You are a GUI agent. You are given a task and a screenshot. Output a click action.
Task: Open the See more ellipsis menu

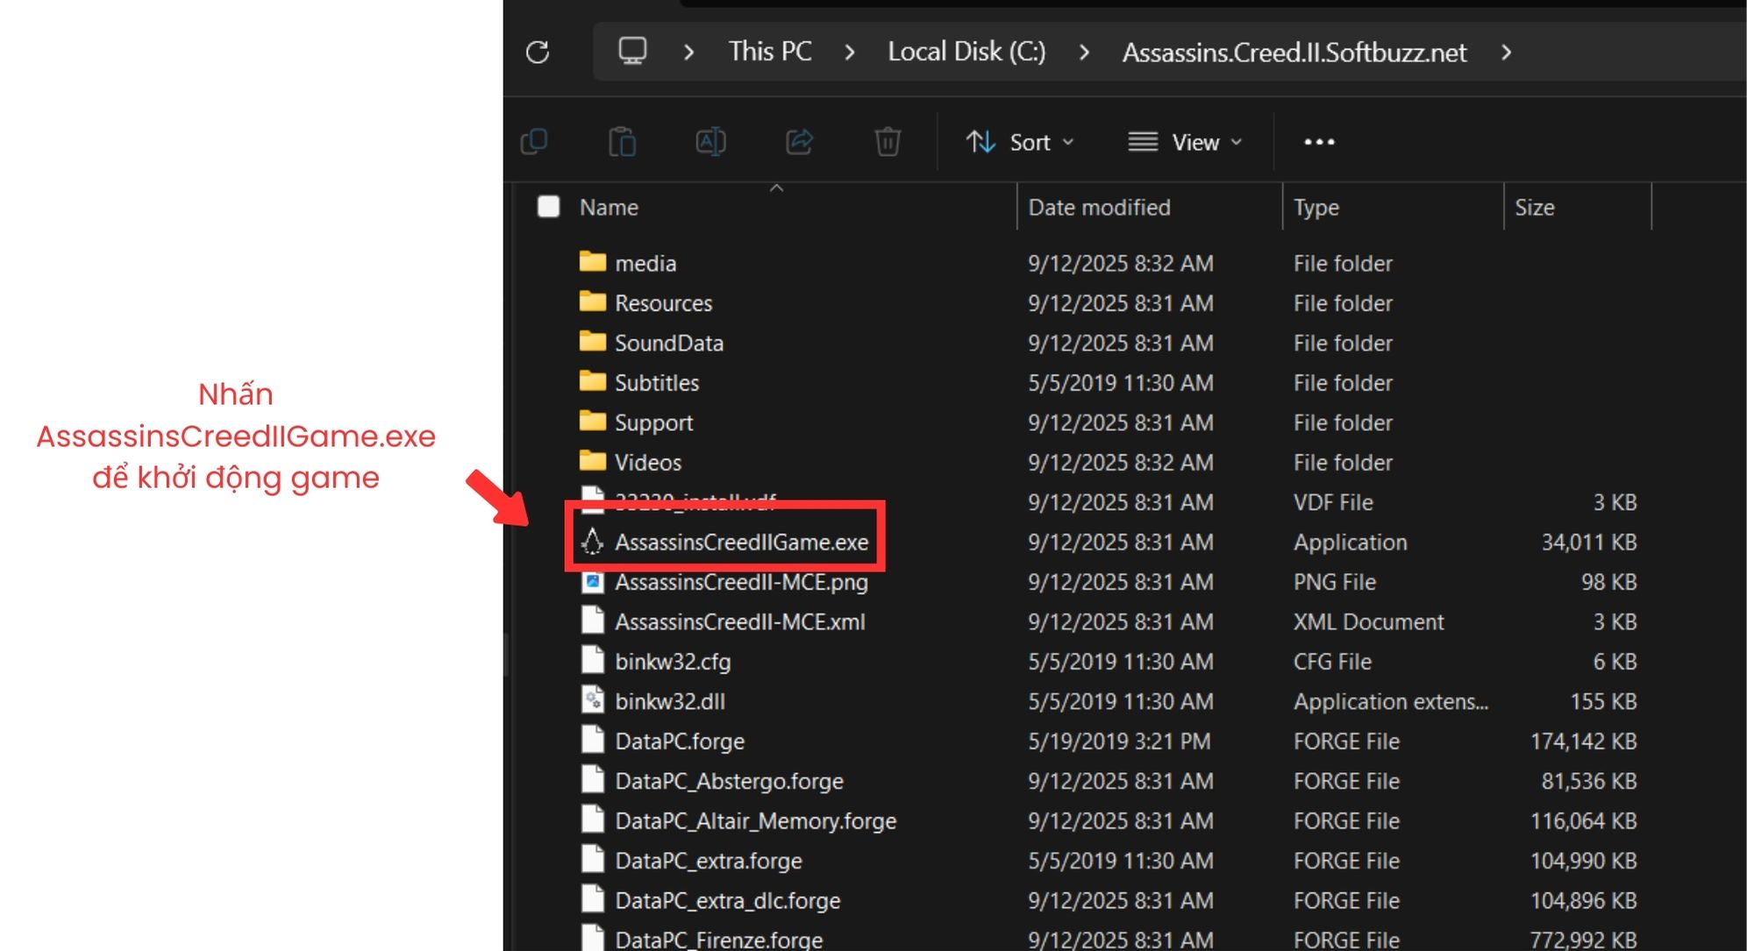point(1319,142)
